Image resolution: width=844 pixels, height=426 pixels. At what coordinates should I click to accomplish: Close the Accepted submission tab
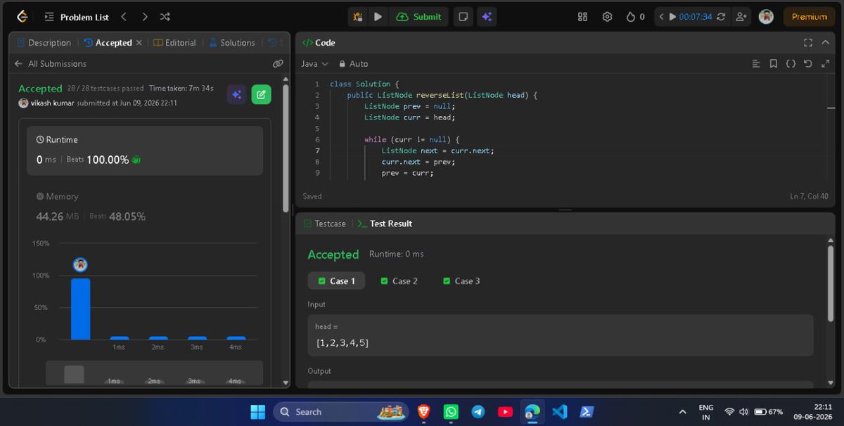(x=139, y=43)
